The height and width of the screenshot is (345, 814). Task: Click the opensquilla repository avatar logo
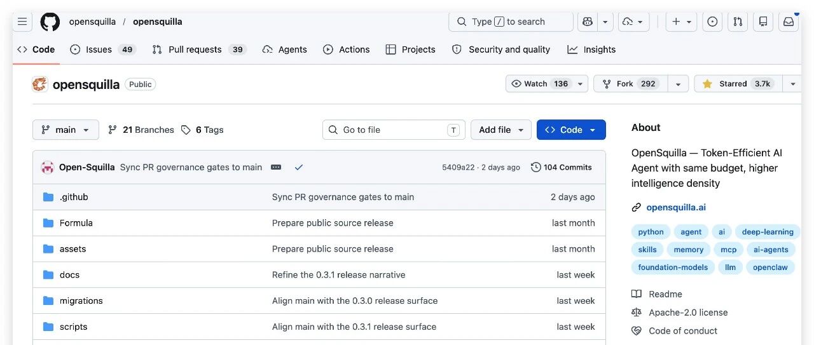click(40, 84)
